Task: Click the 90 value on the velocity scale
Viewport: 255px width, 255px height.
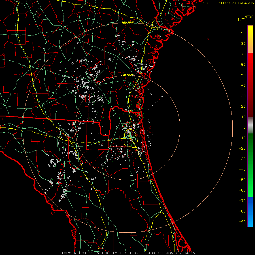Action: click(x=243, y=33)
